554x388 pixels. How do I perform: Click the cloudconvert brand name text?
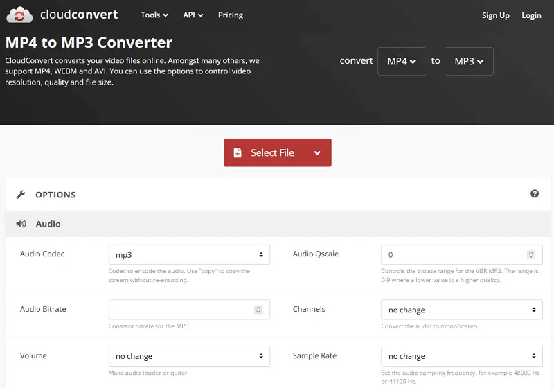tap(79, 15)
